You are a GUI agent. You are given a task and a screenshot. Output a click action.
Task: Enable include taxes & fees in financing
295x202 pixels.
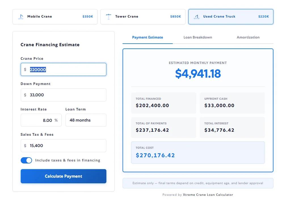(x=26, y=160)
